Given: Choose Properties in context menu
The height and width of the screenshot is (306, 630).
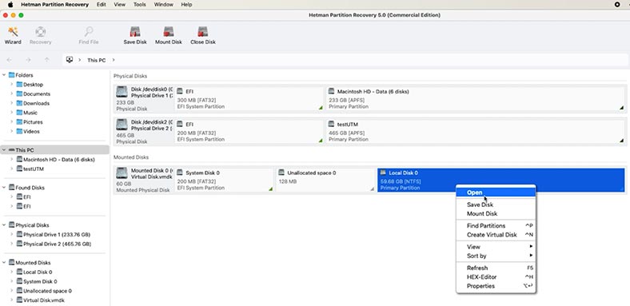Looking at the screenshot, I should (x=496, y=286).
